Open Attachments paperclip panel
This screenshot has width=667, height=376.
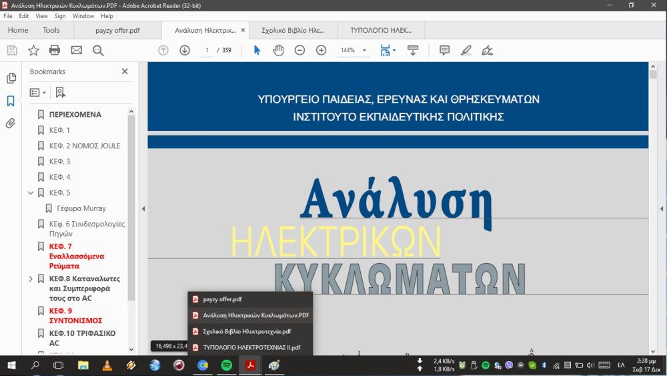(x=11, y=124)
